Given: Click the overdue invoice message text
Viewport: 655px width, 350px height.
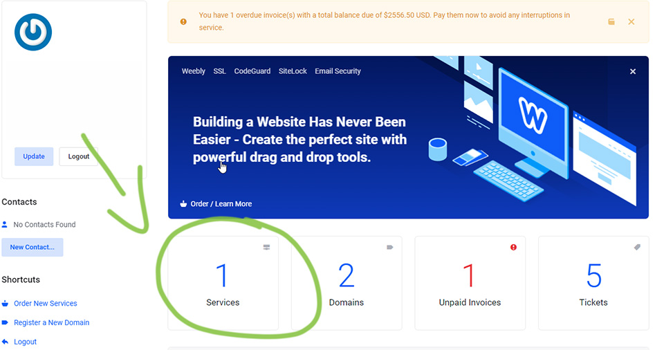Looking at the screenshot, I should pos(385,21).
